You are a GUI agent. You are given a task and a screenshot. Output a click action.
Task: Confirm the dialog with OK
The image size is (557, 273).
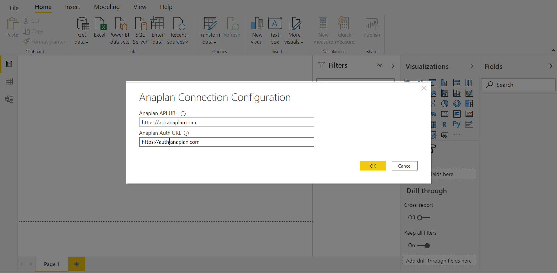click(373, 166)
